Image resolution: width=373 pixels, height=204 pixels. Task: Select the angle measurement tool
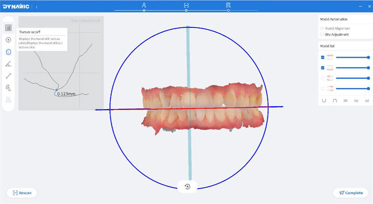8,64
